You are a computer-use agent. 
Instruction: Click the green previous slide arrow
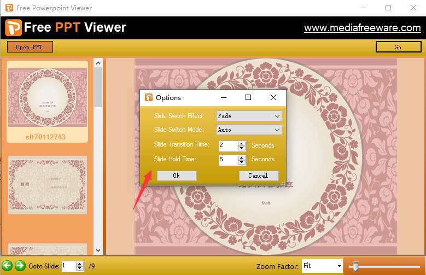[x=7, y=266]
